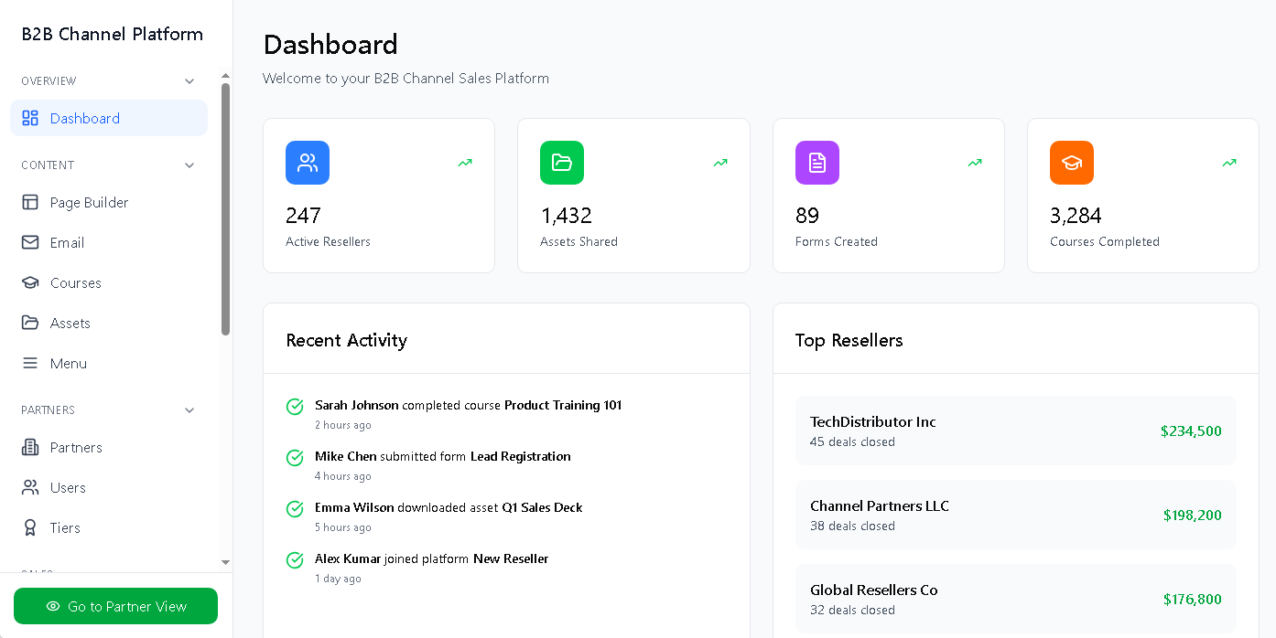Screen dimensions: 1276x638
Task: Collapse the Overview sidebar section
Action: point(189,81)
